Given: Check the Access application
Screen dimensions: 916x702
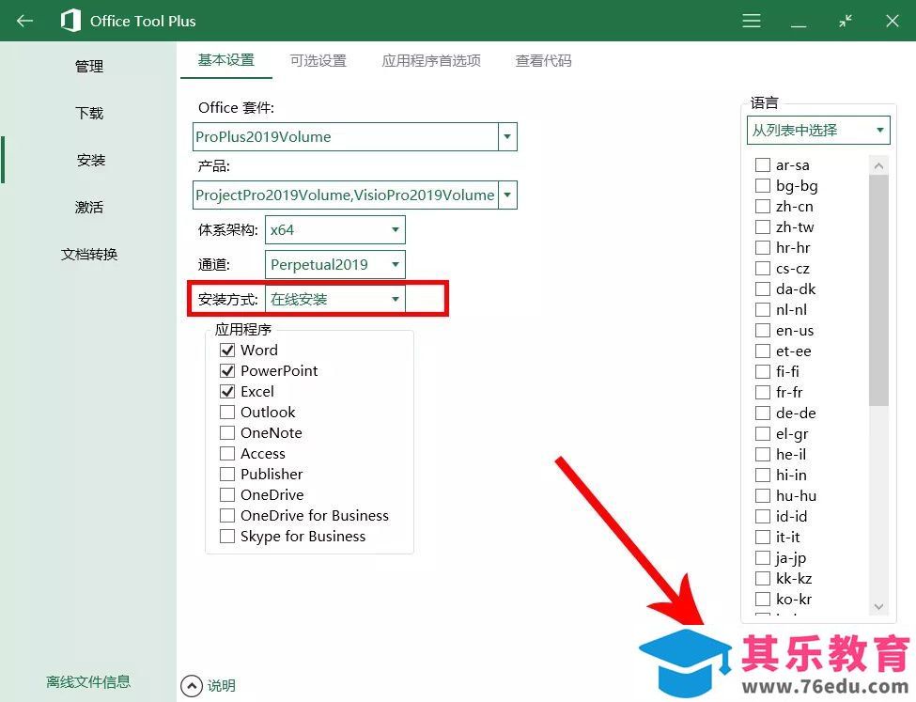Looking at the screenshot, I should point(227,454).
